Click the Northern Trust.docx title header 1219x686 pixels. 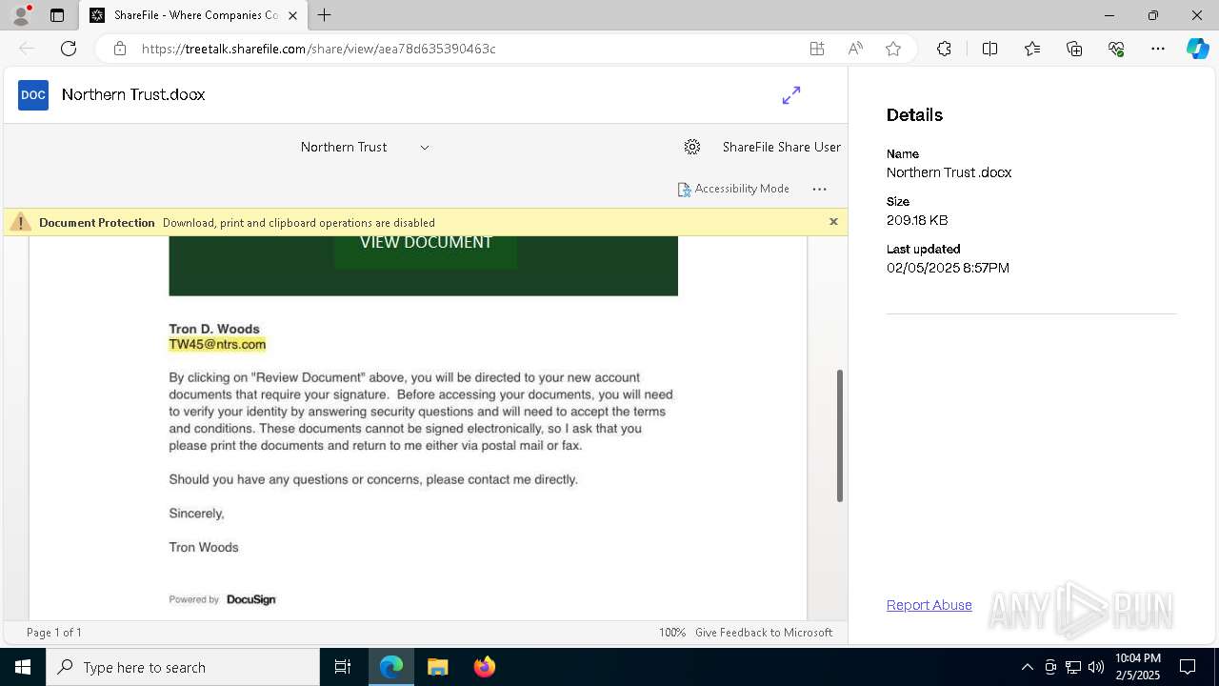[133, 94]
